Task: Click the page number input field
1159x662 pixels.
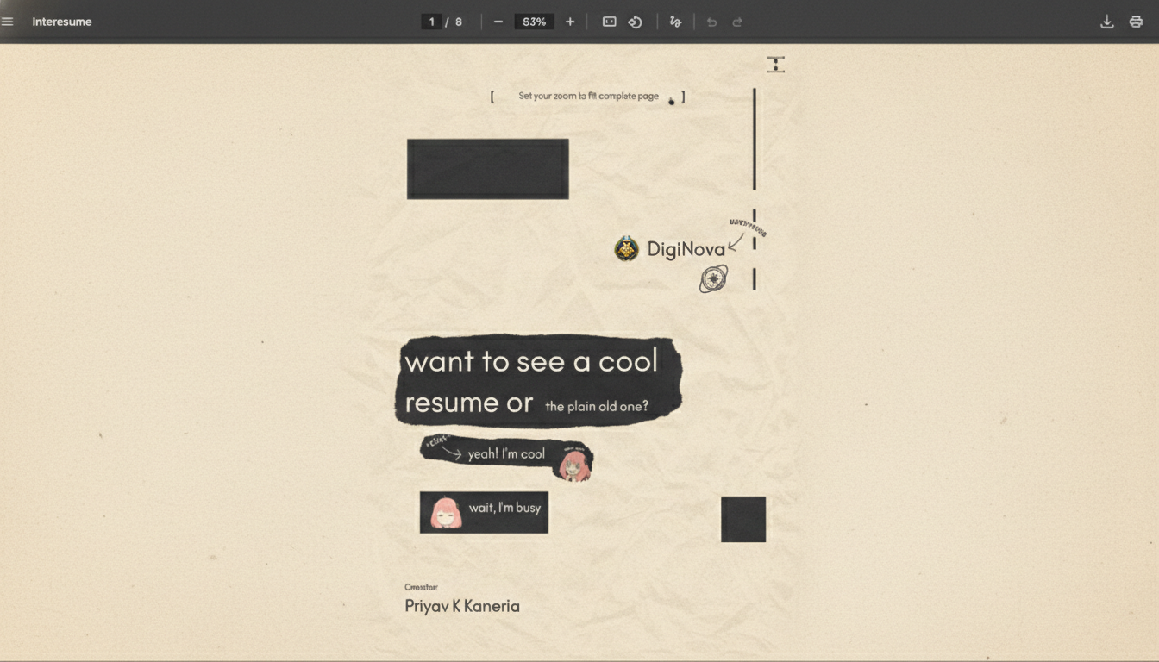Action: pos(431,21)
